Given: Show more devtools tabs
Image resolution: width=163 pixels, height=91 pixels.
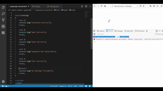Looking at the screenshot, I should [147, 31].
